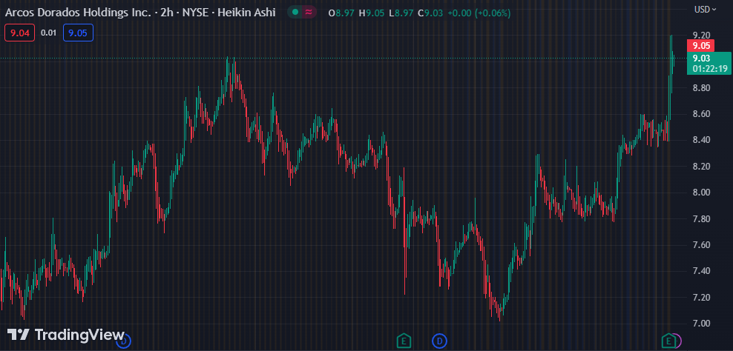
Task: Click the red 9.05 price axis label
Action: [701, 46]
